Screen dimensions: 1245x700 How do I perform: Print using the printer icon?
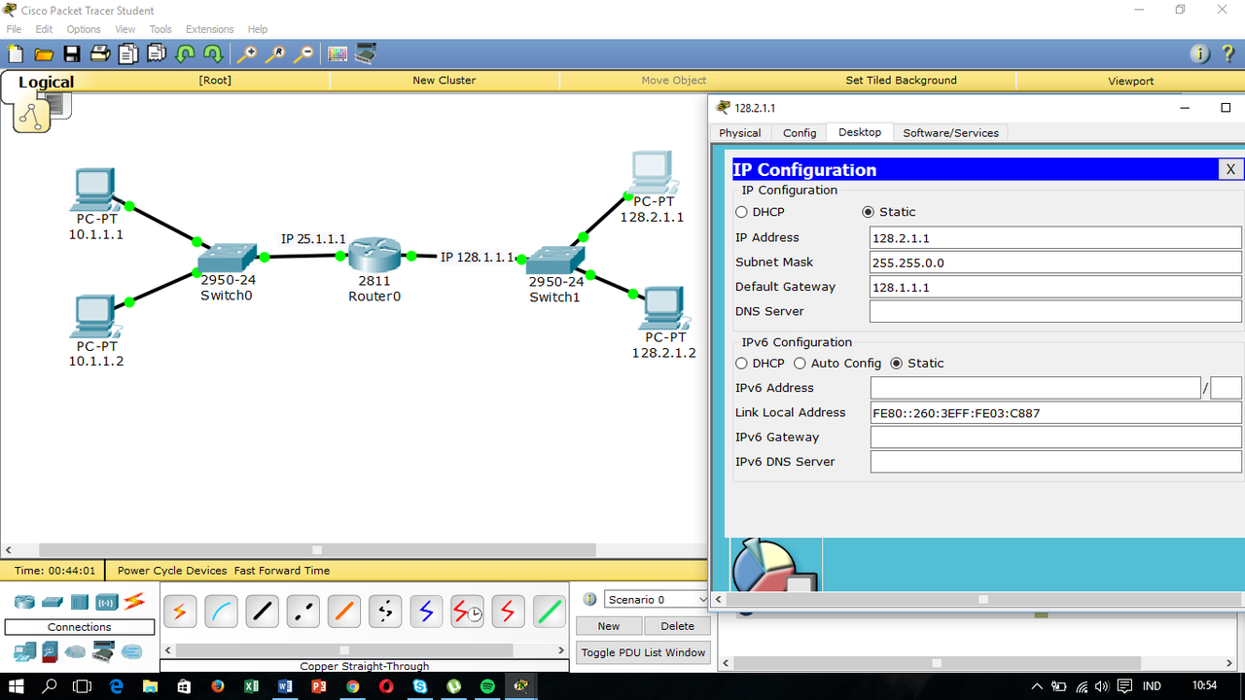coord(100,54)
